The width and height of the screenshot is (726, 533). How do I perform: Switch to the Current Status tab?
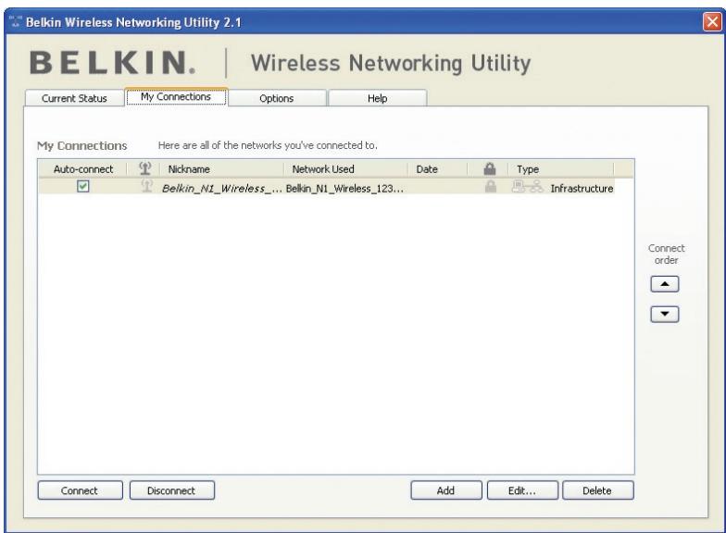click(74, 98)
